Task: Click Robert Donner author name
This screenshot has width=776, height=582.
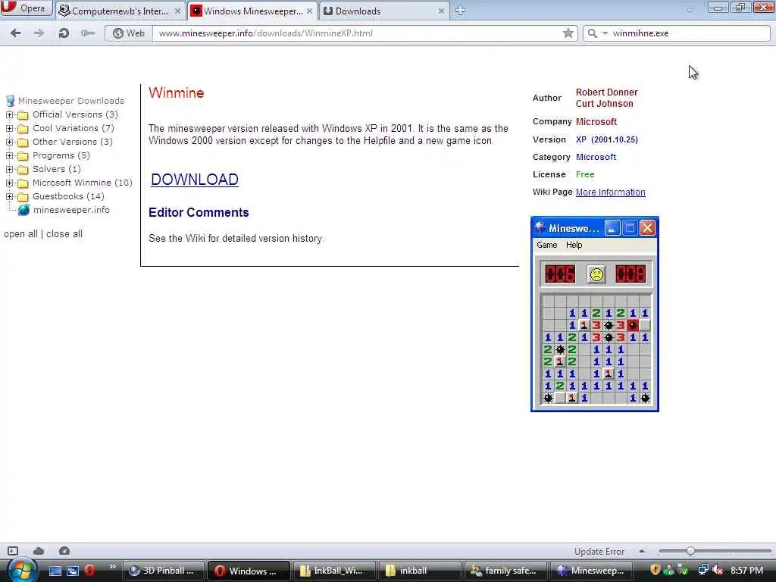Action: click(607, 92)
